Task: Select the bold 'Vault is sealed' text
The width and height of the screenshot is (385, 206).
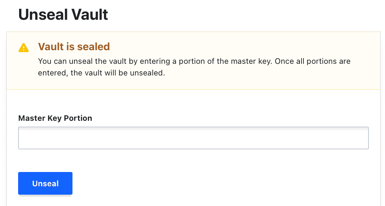Action: 74,47
